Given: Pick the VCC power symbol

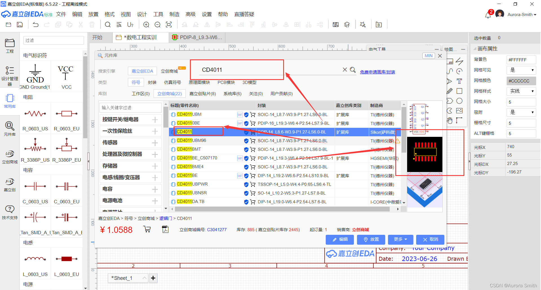Looking at the screenshot, I should (66, 77).
